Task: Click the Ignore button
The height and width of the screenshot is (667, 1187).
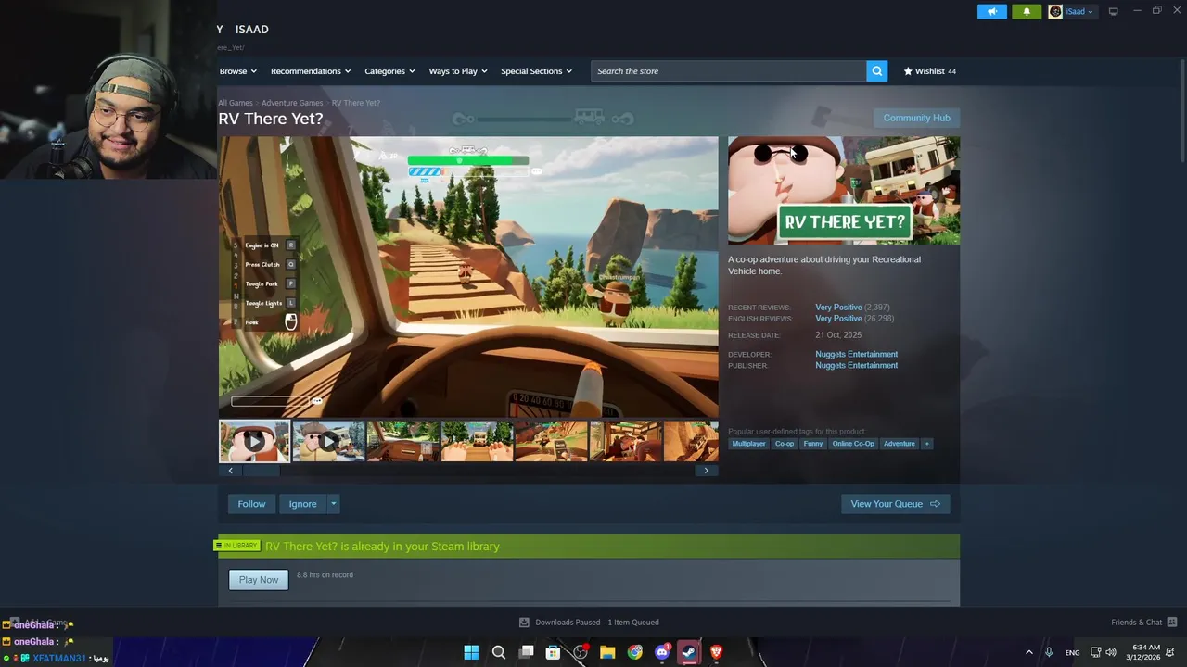Action: (x=302, y=504)
